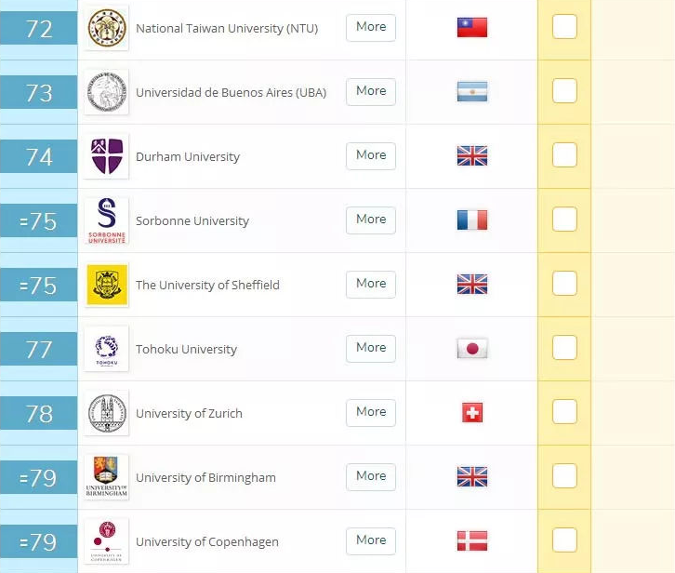Click the University of Zurich seal
Screen dimensions: 675x573
(x=107, y=413)
